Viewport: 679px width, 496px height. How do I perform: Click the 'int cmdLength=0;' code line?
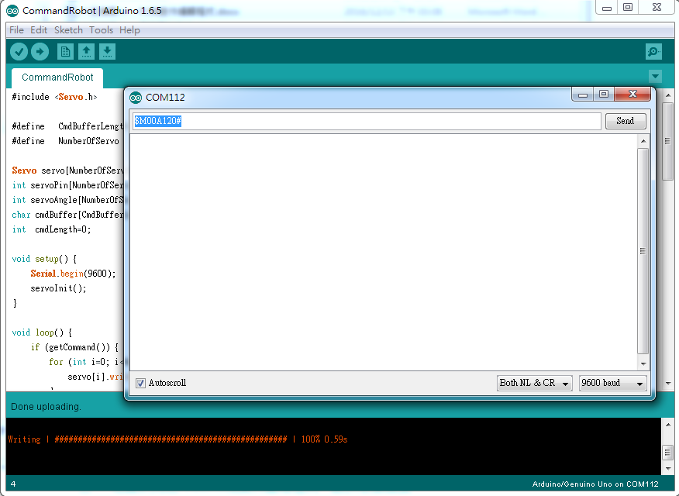point(51,229)
